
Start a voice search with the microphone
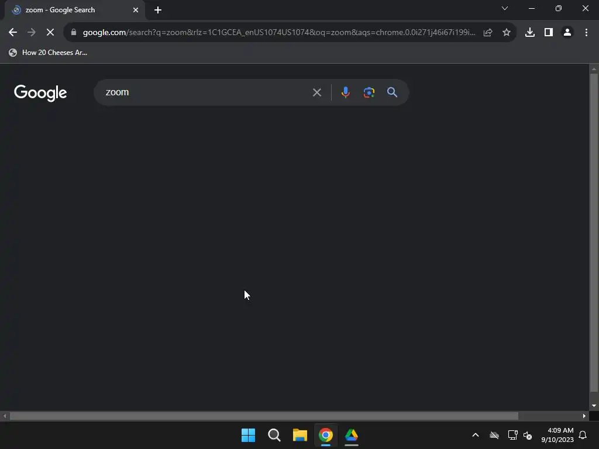click(345, 92)
